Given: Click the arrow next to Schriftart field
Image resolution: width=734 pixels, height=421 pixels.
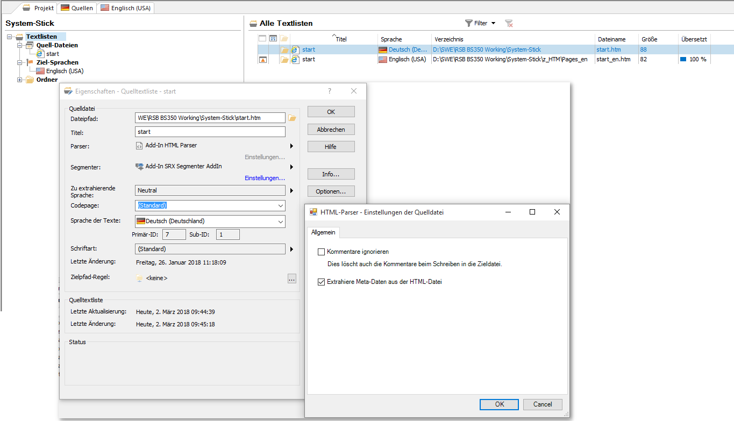Looking at the screenshot, I should (291, 249).
